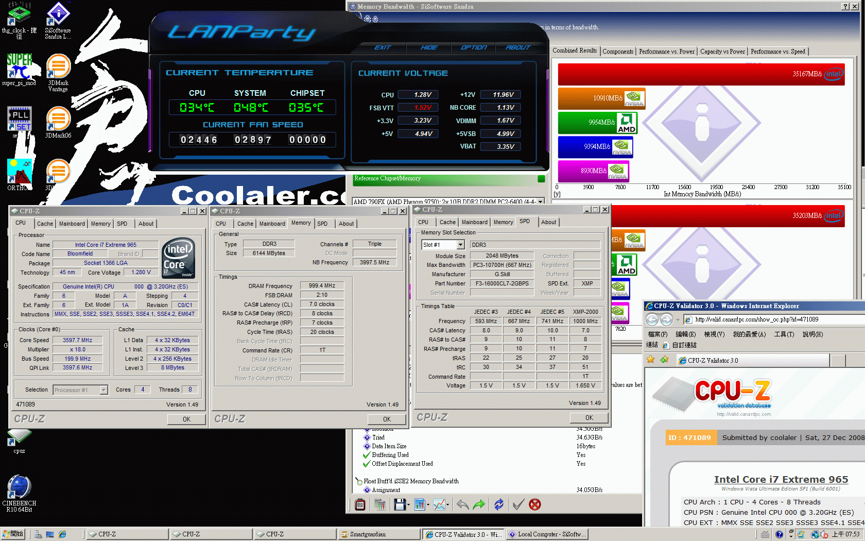
Task: Click Internet Explorer's back button
Action: coord(652,319)
